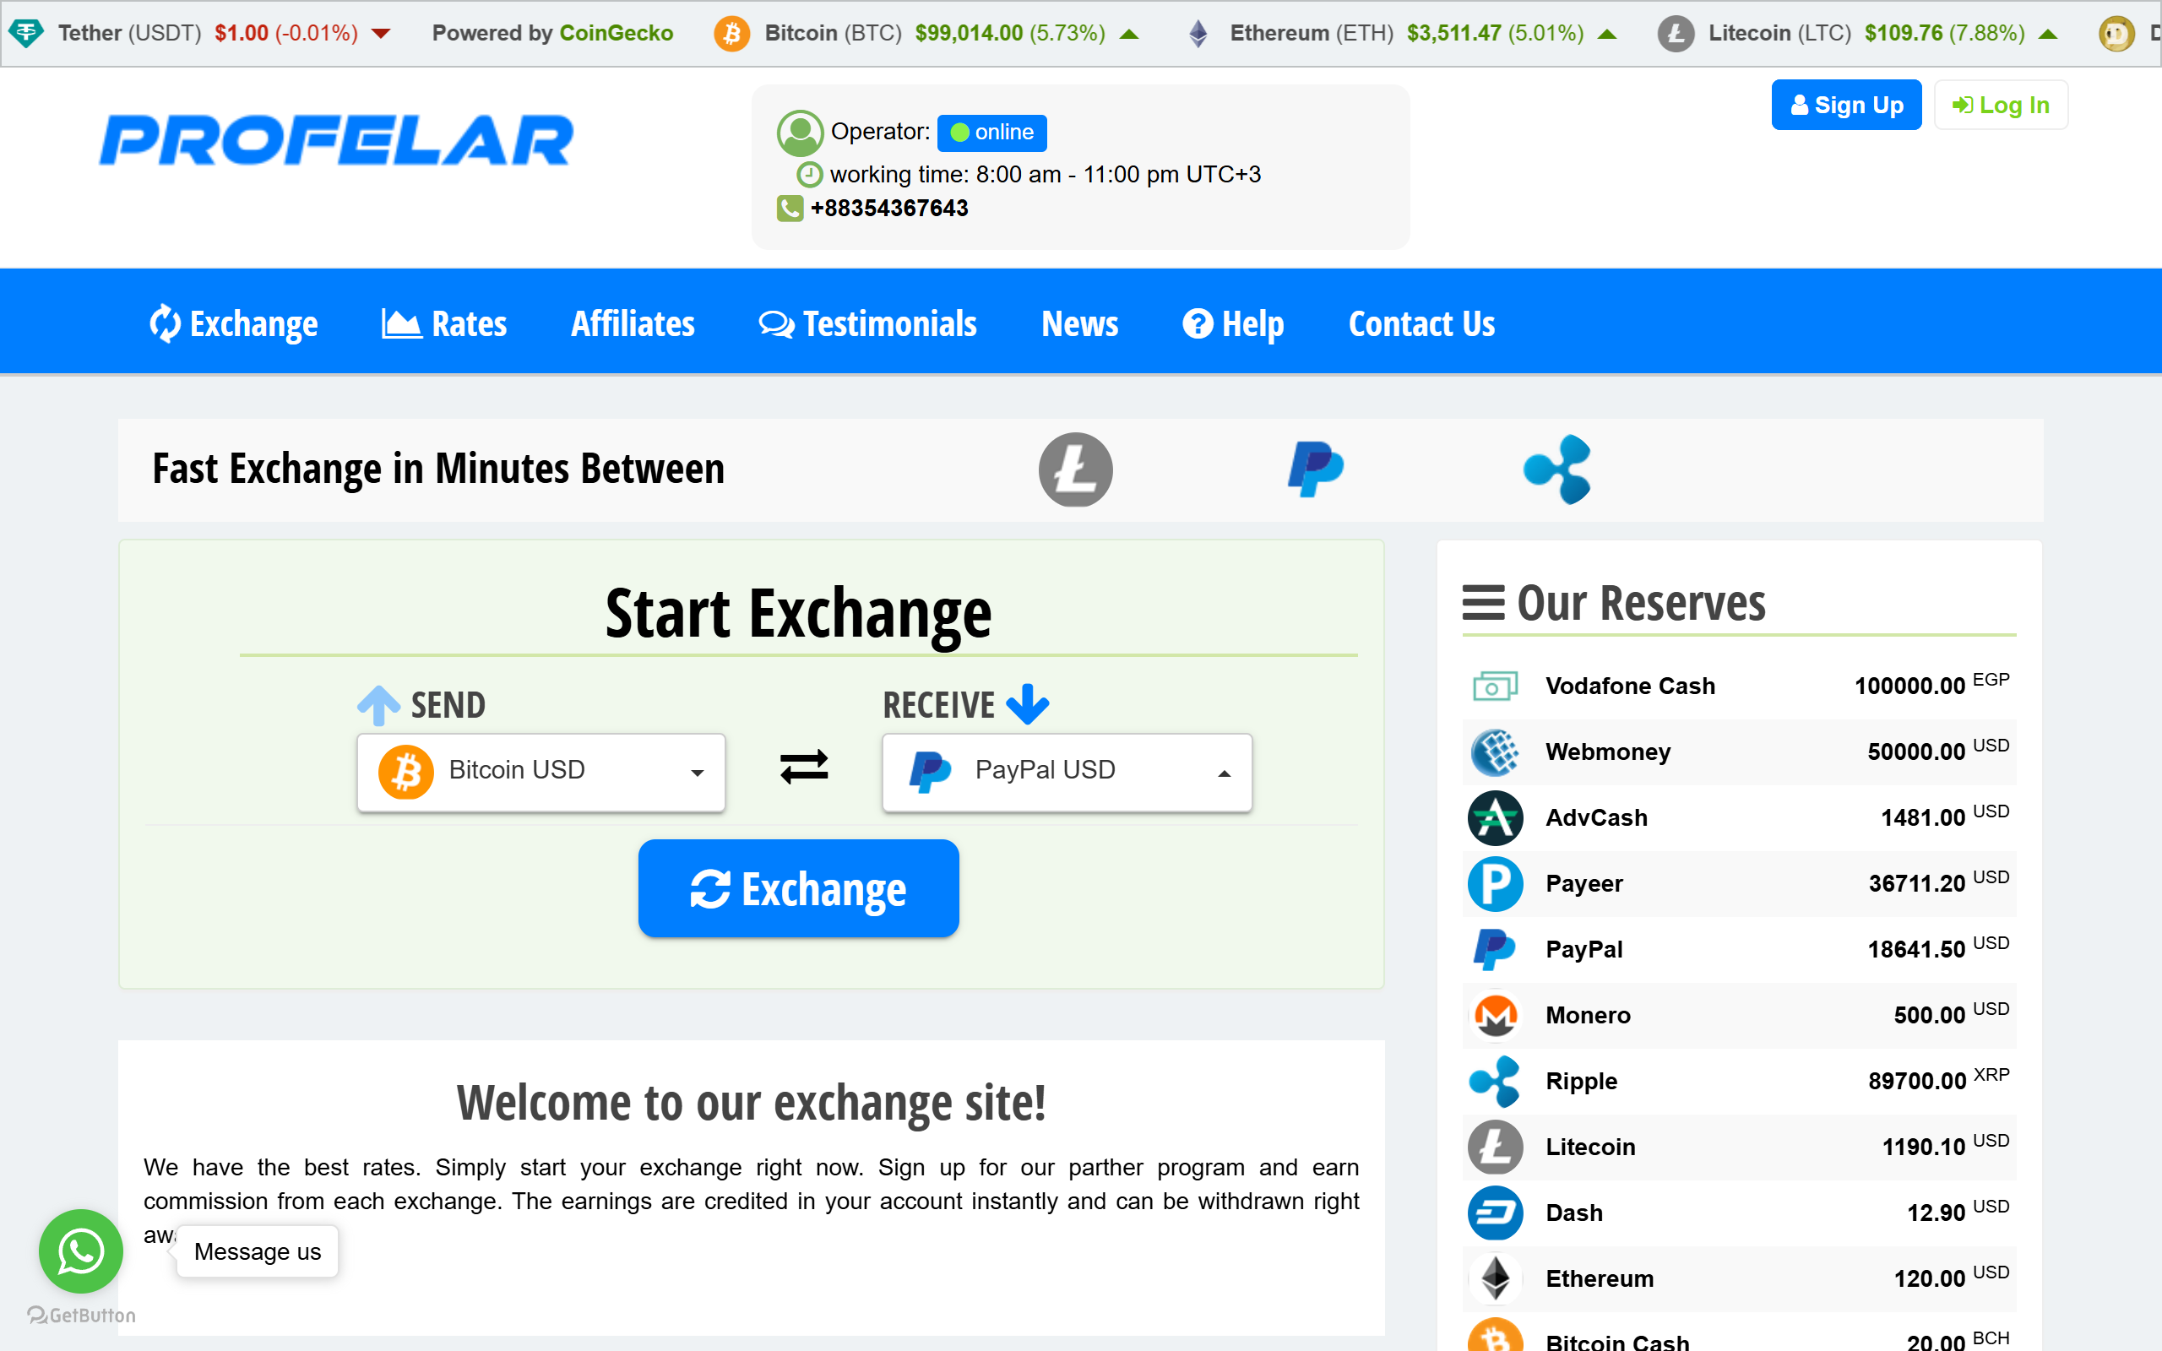Screen dimensions: 2162x1351
Task: Open the Exchange menu item
Action: 233,323
